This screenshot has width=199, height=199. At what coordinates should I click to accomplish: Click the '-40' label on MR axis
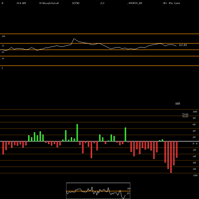[x=194, y=156]
